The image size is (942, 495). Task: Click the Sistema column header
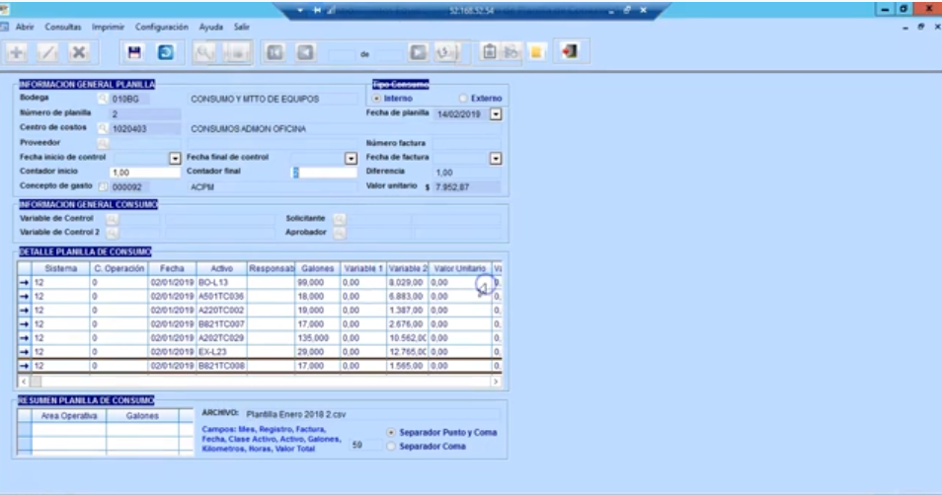pyautogui.click(x=60, y=268)
